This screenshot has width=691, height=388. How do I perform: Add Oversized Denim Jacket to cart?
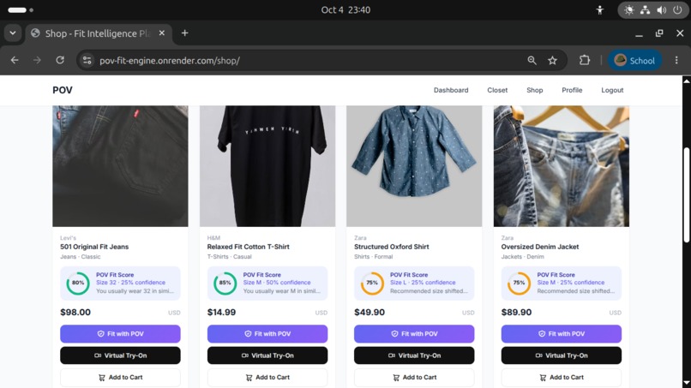(x=562, y=378)
